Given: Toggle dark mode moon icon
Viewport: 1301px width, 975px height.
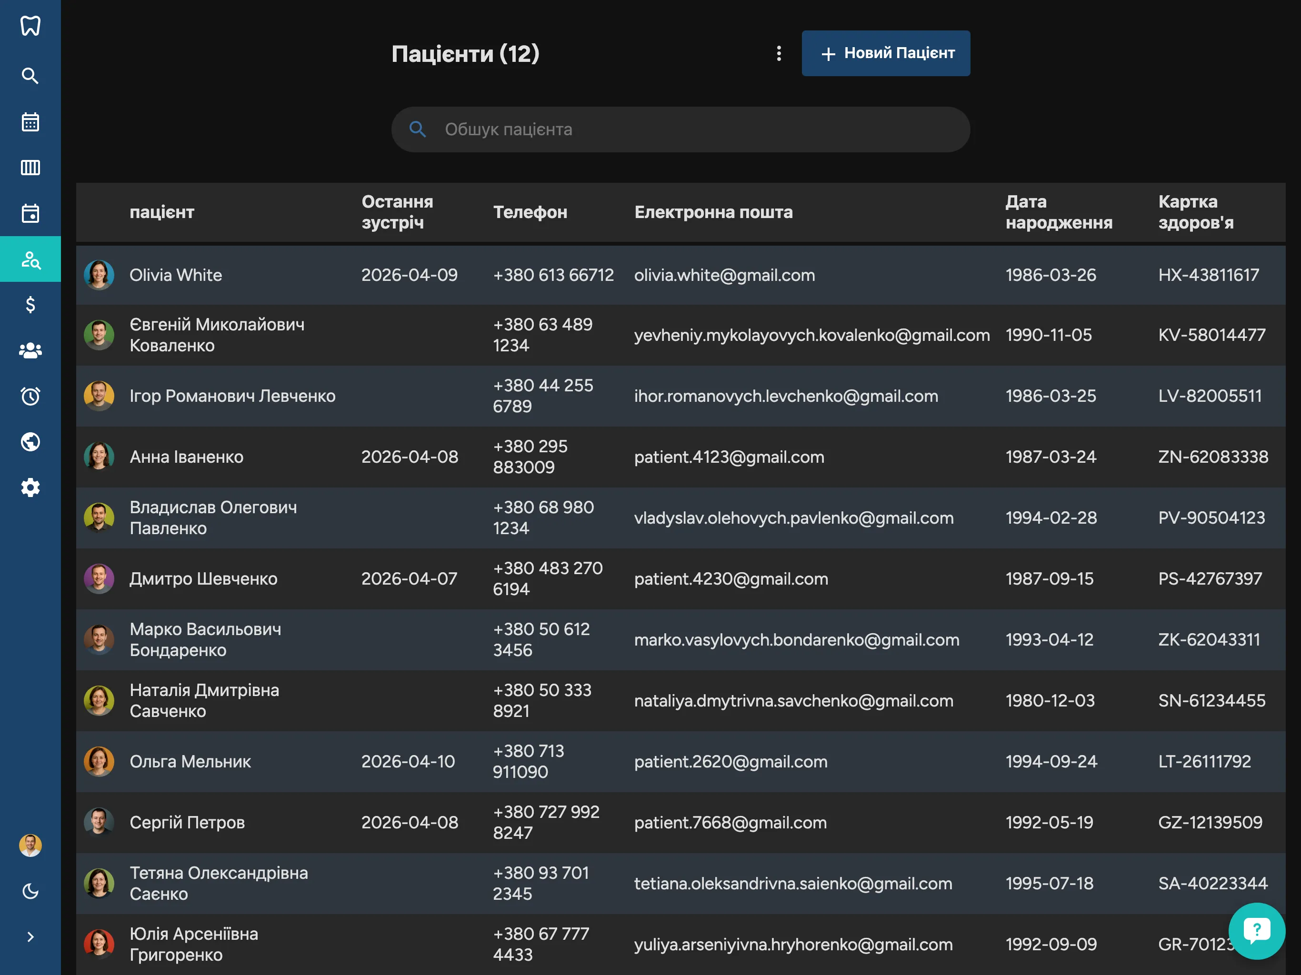Looking at the screenshot, I should coord(30,892).
